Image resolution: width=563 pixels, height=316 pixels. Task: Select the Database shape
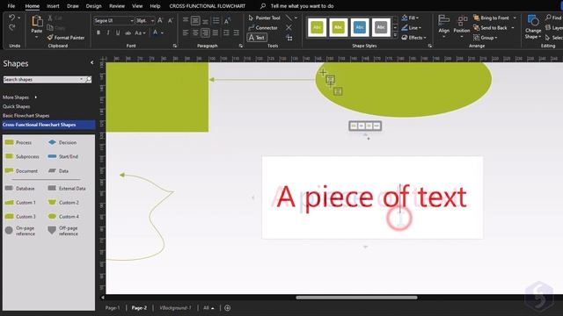(20, 188)
